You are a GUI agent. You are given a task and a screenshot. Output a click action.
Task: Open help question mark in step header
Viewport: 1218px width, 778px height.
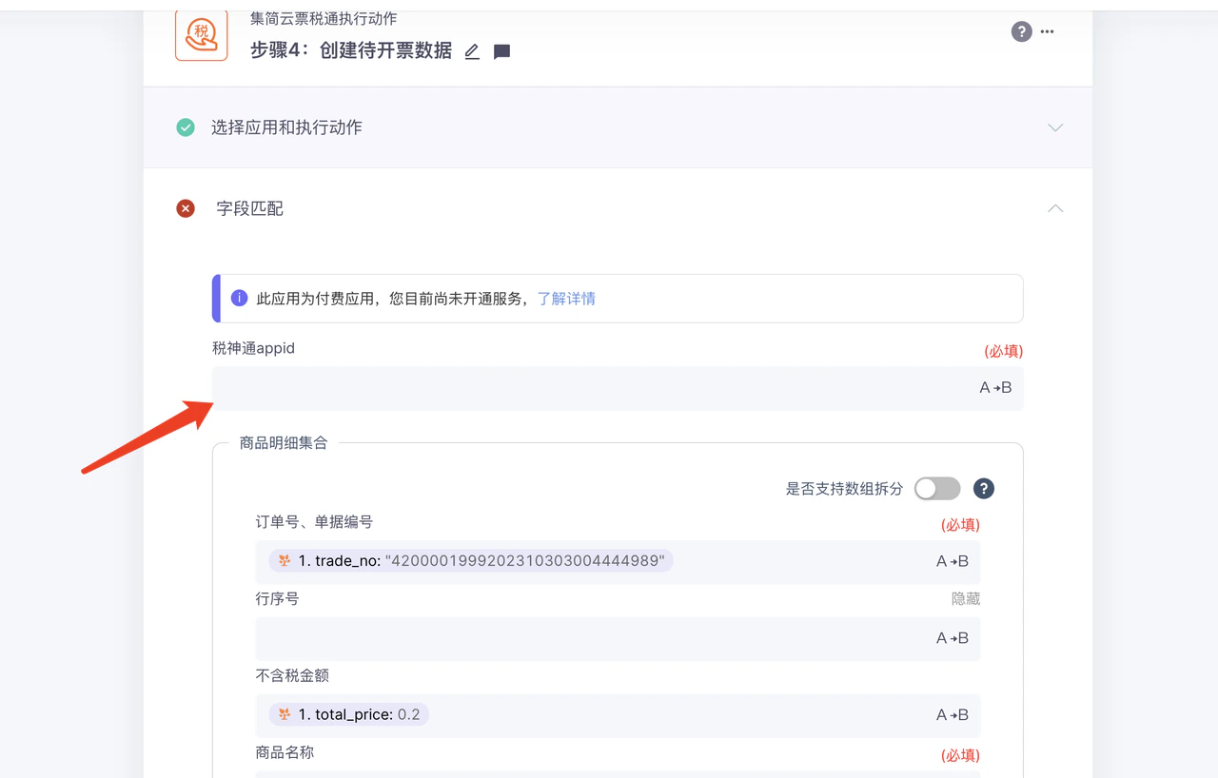pos(1021,31)
